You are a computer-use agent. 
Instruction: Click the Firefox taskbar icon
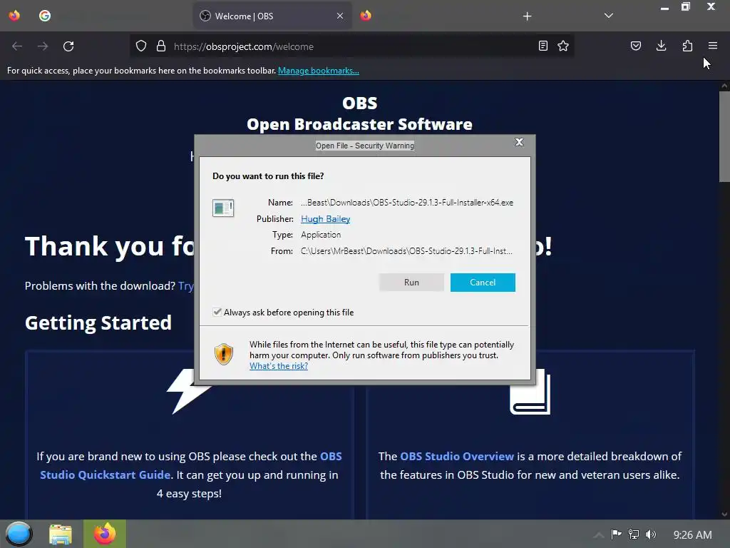[105, 534]
